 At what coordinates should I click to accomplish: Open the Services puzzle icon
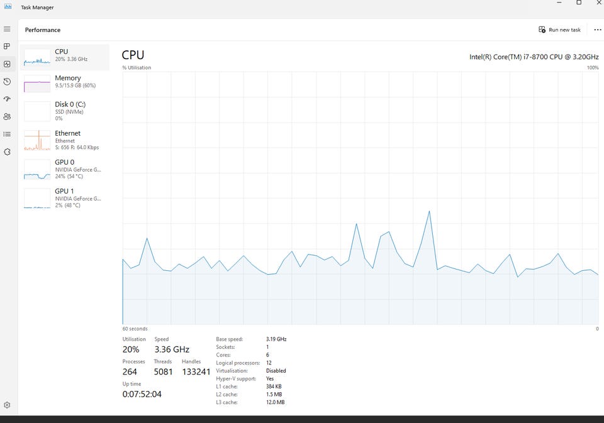(x=7, y=151)
